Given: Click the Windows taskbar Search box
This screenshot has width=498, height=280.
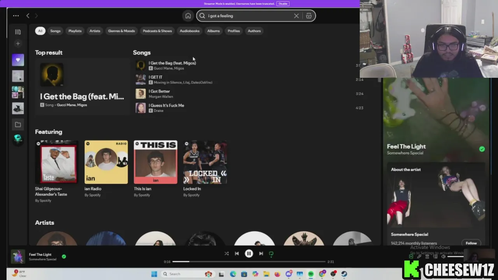Looking at the screenshot, I should tap(188, 274).
